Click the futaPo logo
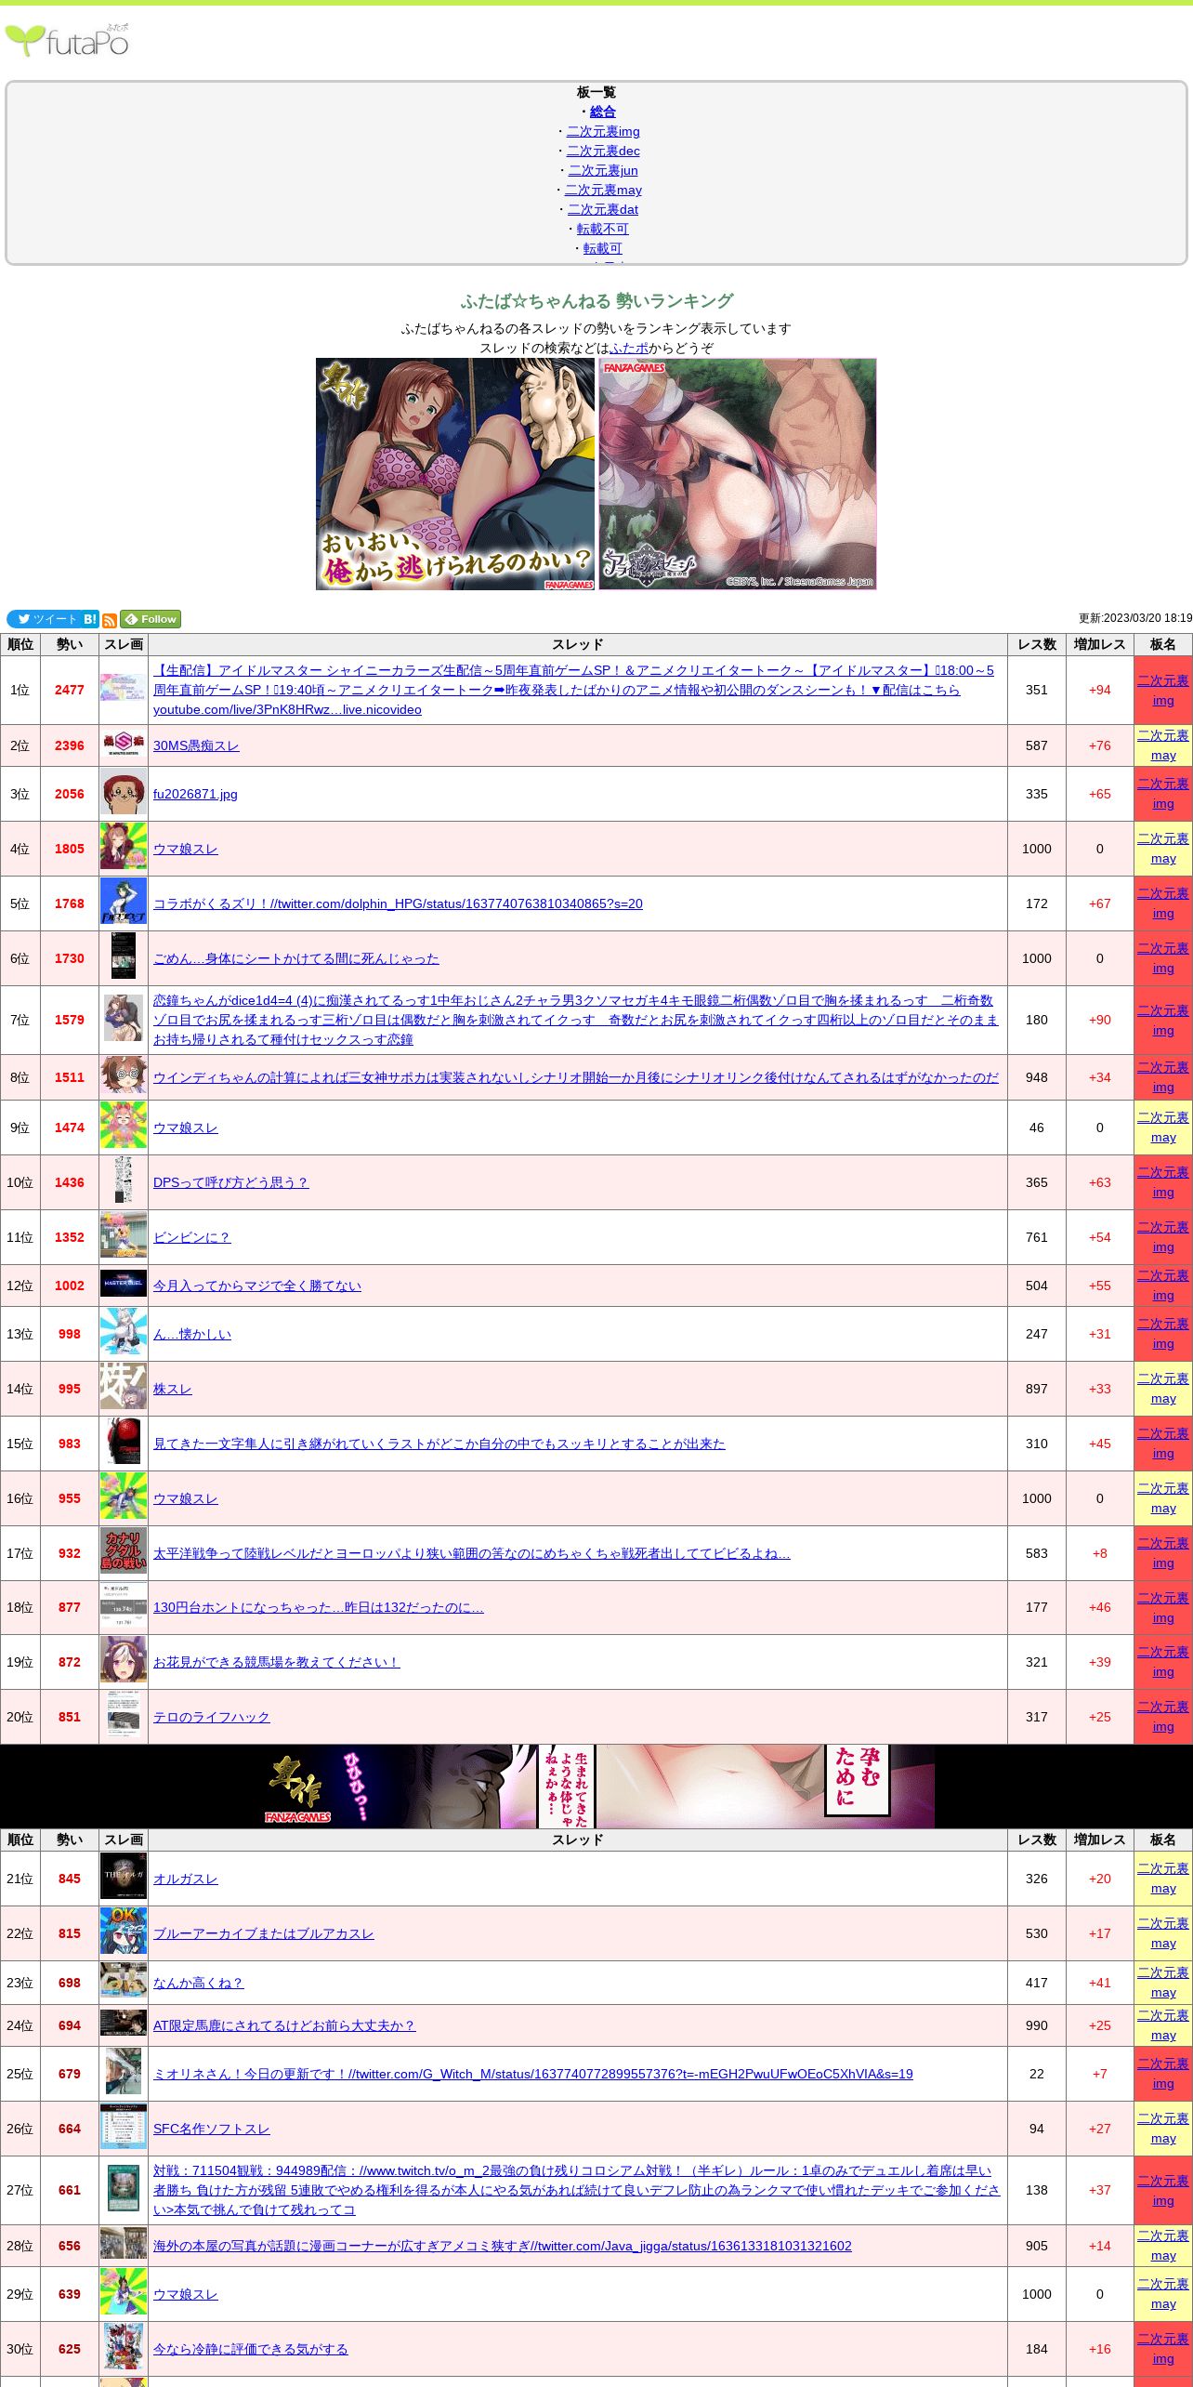Screen dimensions: 1193x2387 67,41
